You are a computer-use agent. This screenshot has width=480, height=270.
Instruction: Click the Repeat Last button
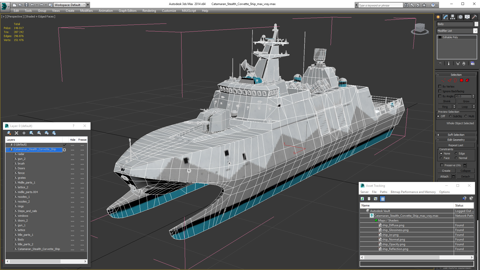click(456, 145)
